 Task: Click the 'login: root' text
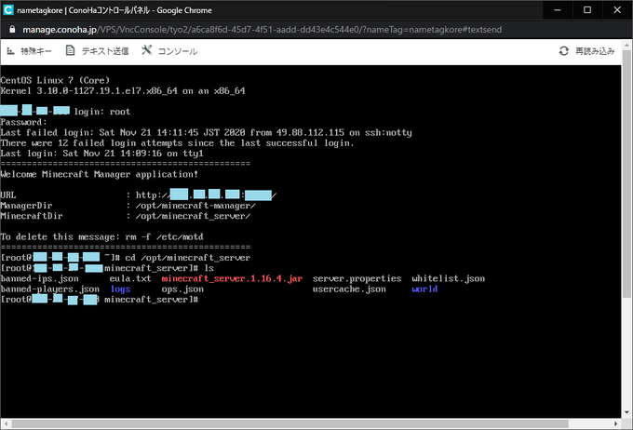point(102,112)
